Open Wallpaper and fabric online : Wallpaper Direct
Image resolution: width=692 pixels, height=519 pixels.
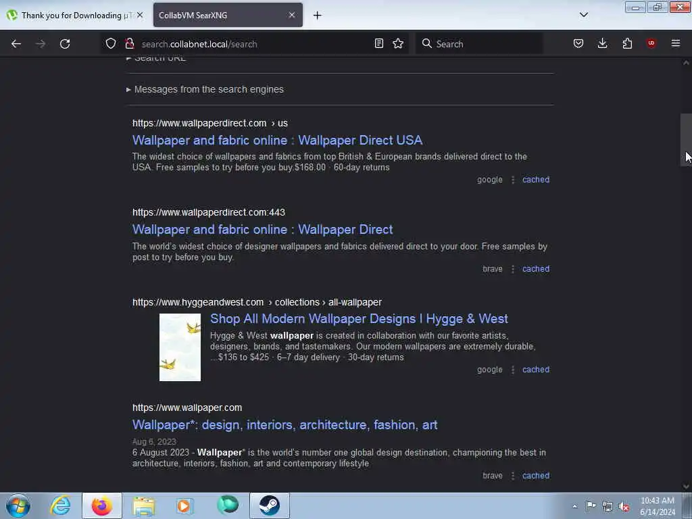(x=263, y=230)
